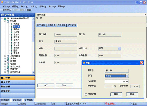This screenshot has width=147, height=106.
Task: Expand the 系统集成部 node
Action: (5, 56)
